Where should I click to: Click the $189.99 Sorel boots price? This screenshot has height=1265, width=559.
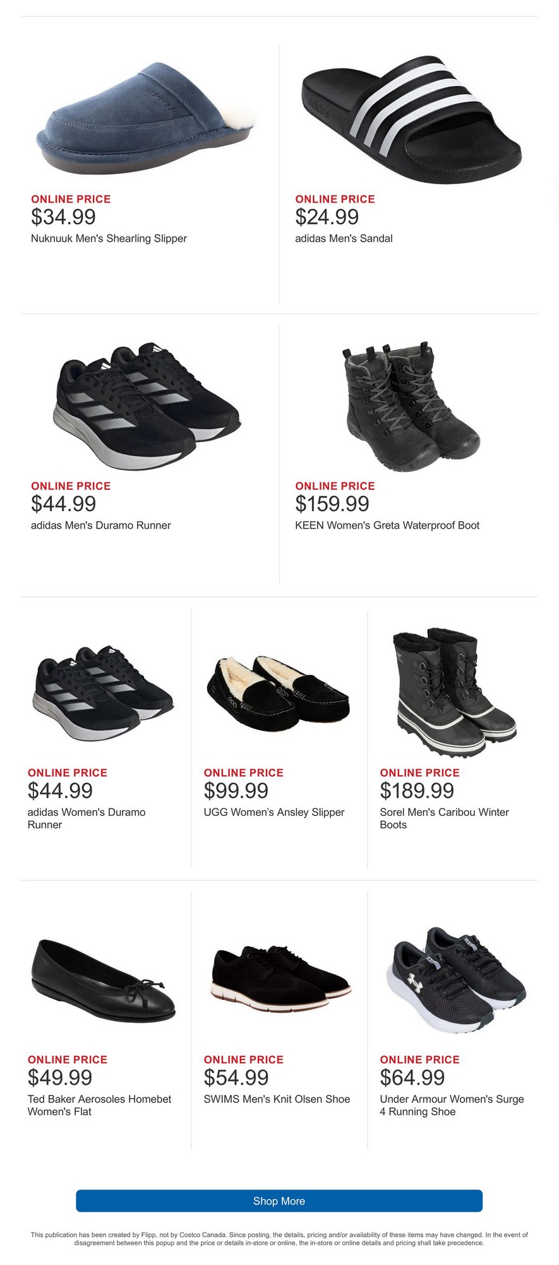(x=417, y=791)
